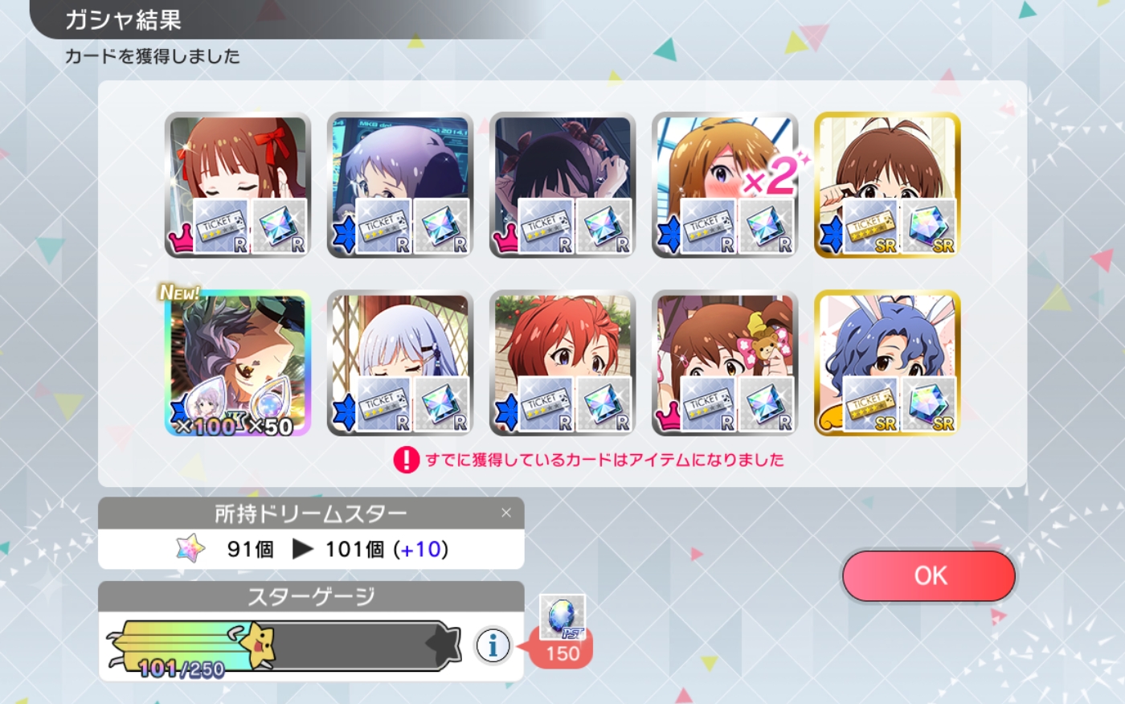Select the NEW rainbow-framed card

238,363
